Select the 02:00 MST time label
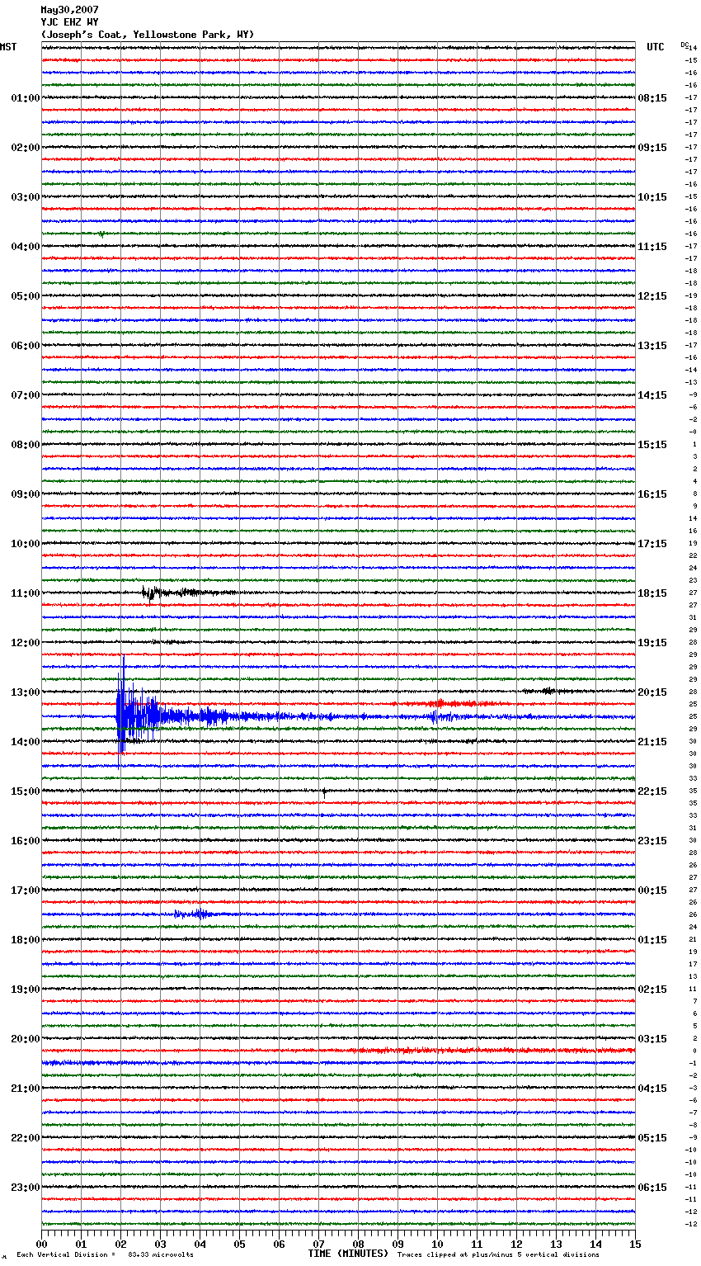This screenshot has width=701, height=1266. pyautogui.click(x=26, y=148)
